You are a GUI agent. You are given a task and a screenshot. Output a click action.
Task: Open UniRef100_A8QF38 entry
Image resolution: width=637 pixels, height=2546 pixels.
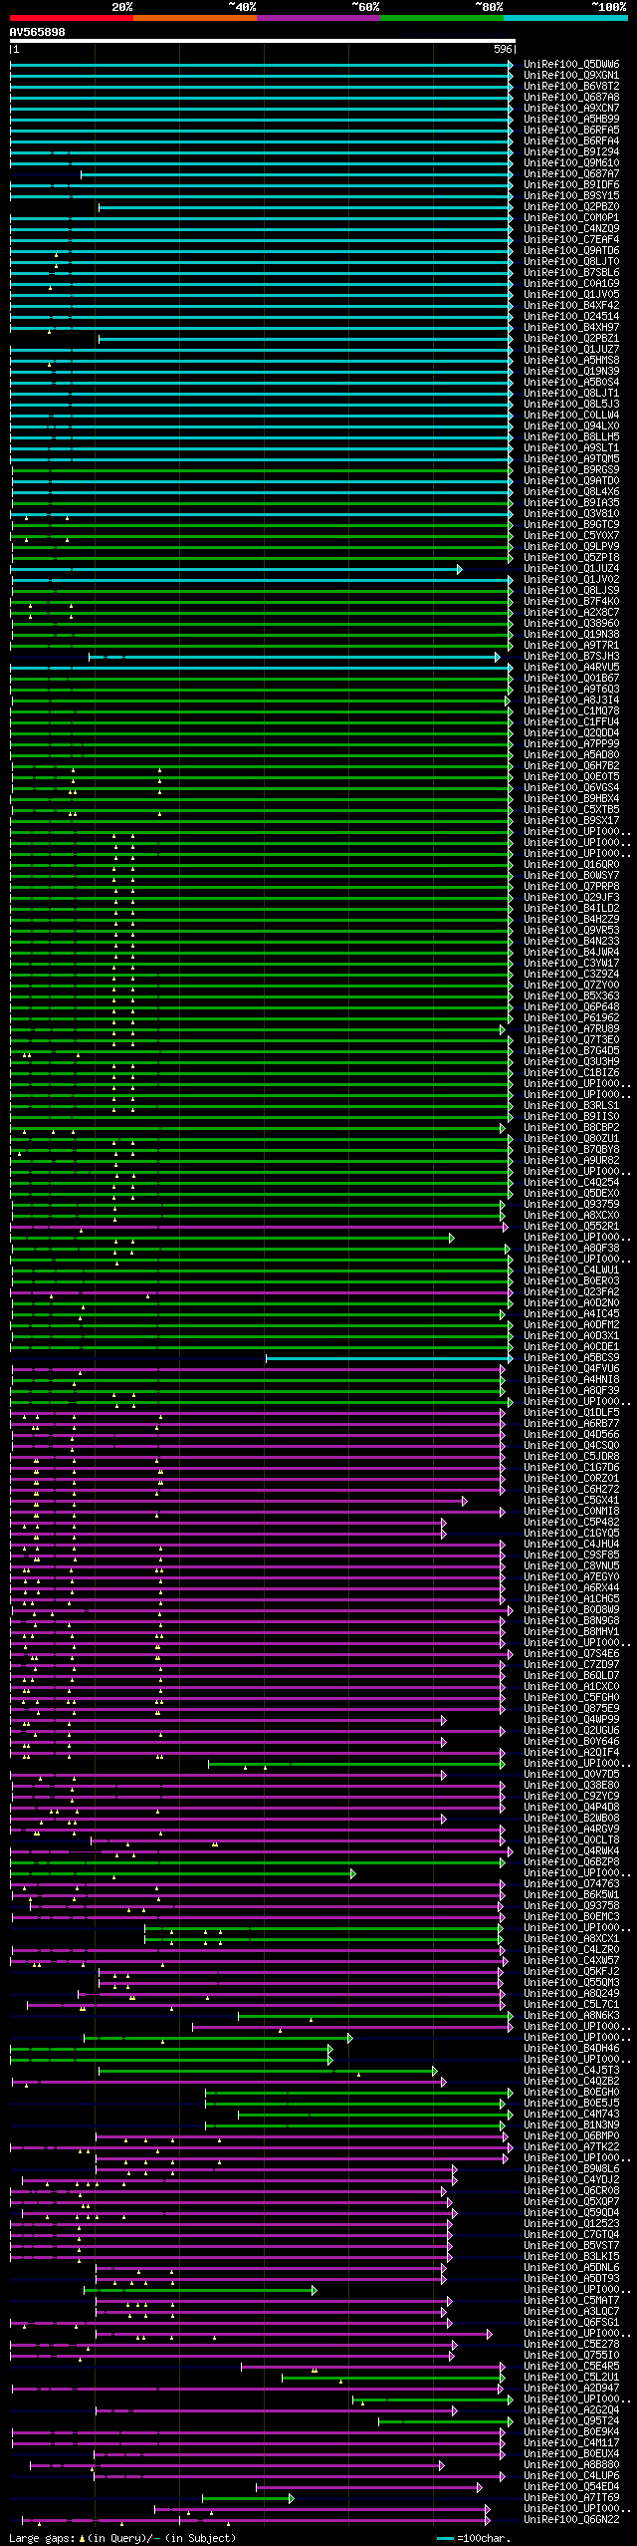[x=571, y=1249]
